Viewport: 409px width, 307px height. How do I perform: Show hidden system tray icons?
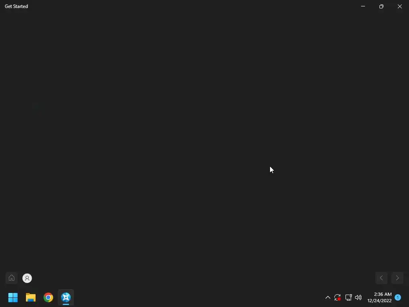(x=328, y=297)
